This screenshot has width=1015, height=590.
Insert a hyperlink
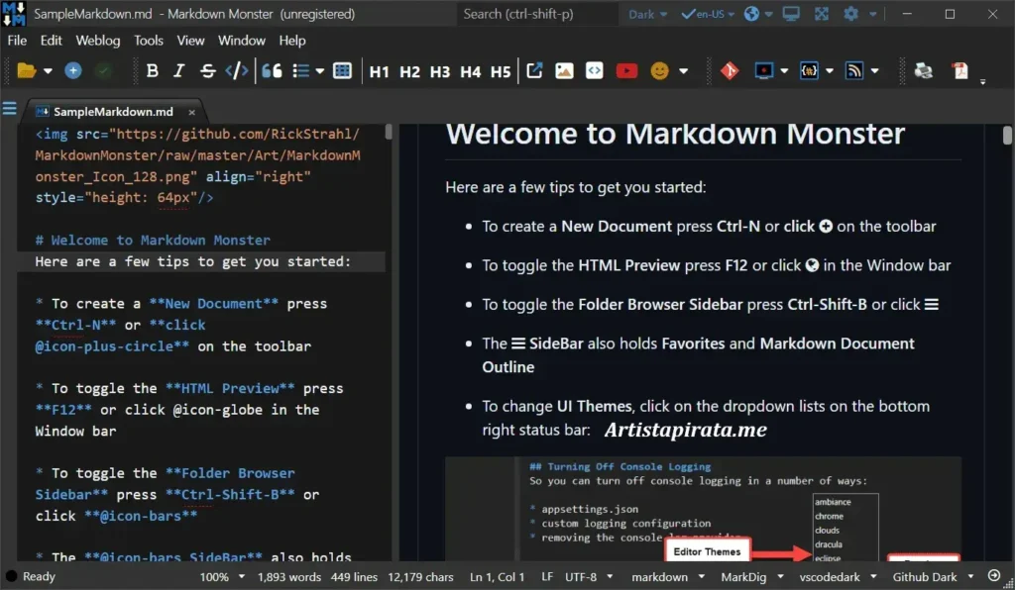pyautogui.click(x=533, y=70)
